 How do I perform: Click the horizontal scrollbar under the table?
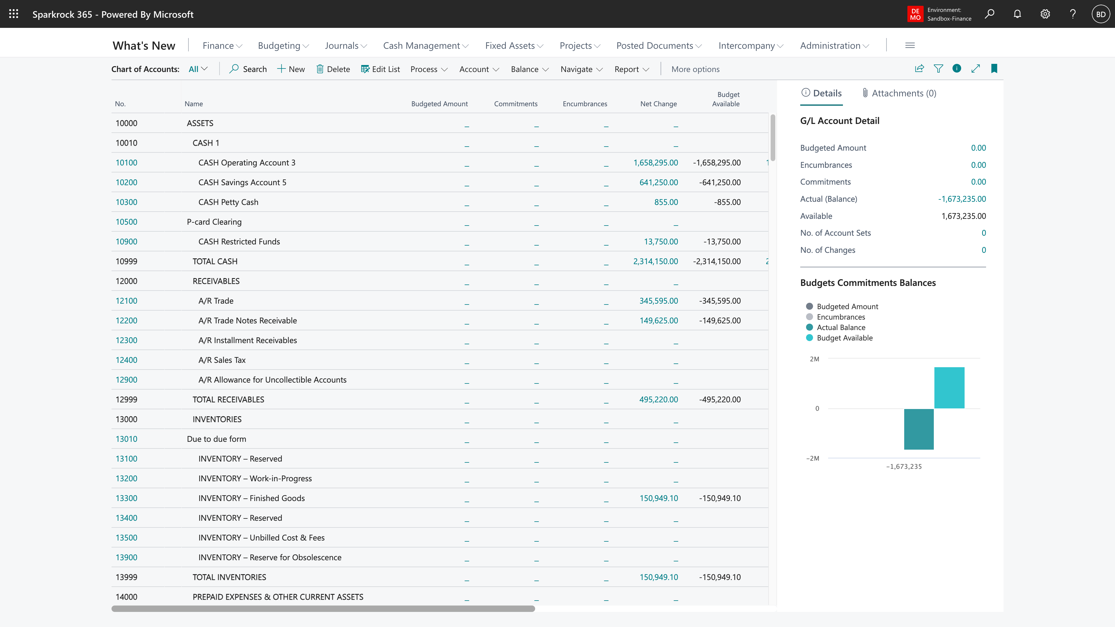(x=323, y=608)
